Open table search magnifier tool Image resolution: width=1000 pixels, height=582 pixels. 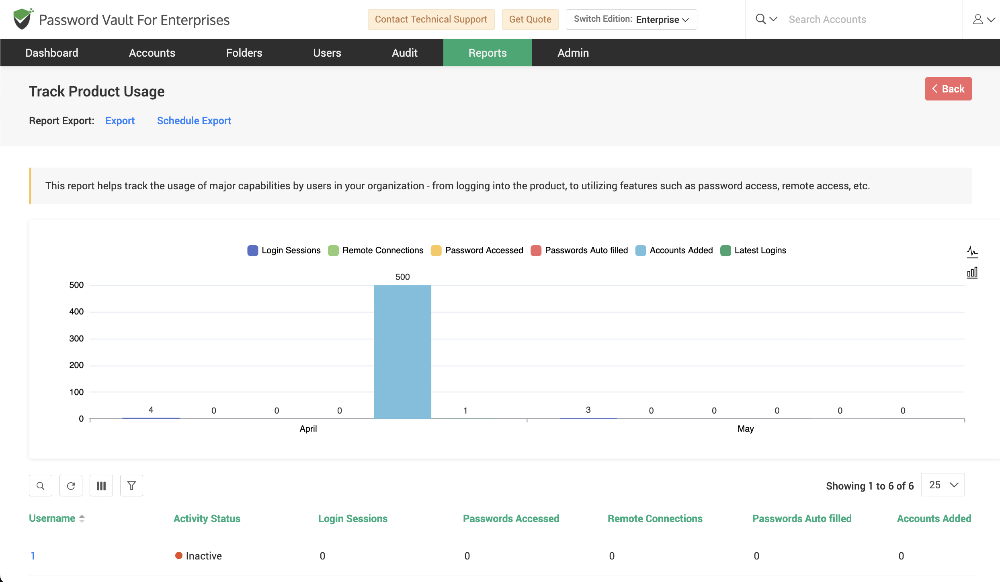point(41,486)
